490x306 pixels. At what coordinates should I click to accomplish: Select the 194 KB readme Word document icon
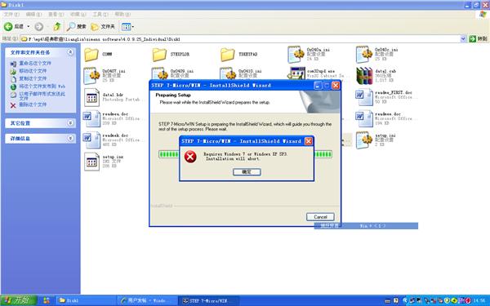click(x=364, y=119)
